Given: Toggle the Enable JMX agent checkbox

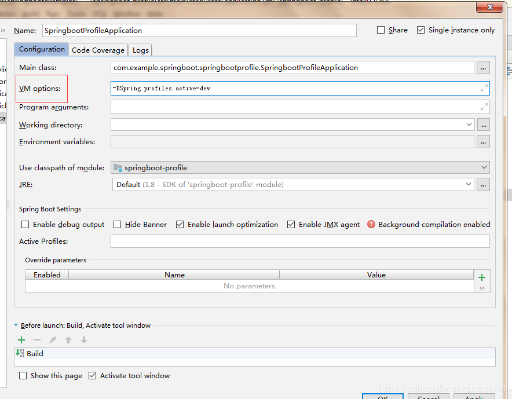Looking at the screenshot, I should tap(291, 225).
